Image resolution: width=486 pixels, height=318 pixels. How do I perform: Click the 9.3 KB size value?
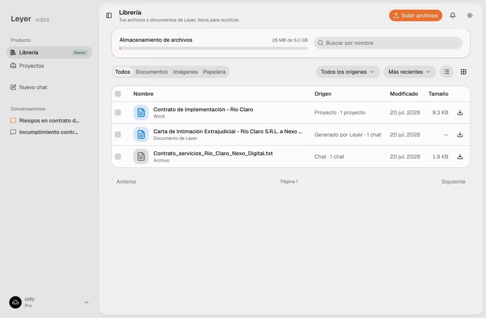[440, 113]
